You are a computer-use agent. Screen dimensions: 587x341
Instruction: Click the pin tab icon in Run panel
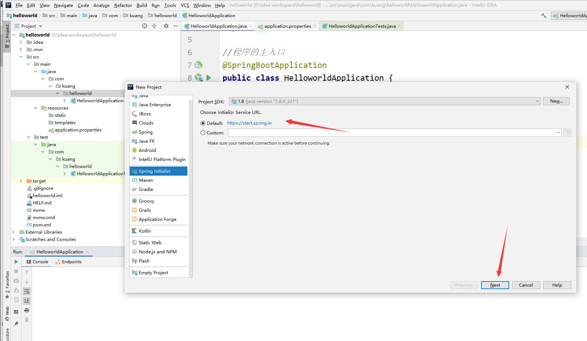click(x=16, y=324)
